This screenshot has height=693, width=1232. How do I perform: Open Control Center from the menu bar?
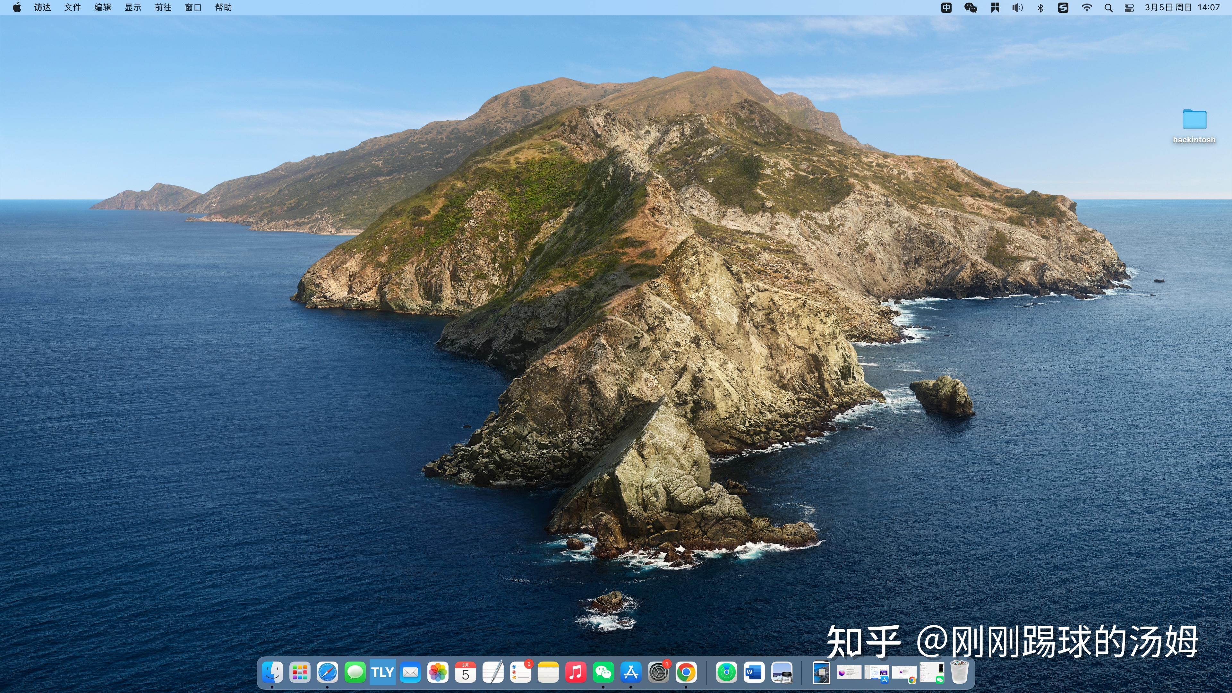tap(1129, 7)
